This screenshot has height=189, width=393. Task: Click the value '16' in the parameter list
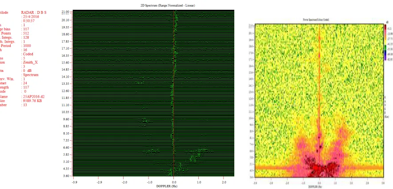pyautogui.click(x=25, y=50)
